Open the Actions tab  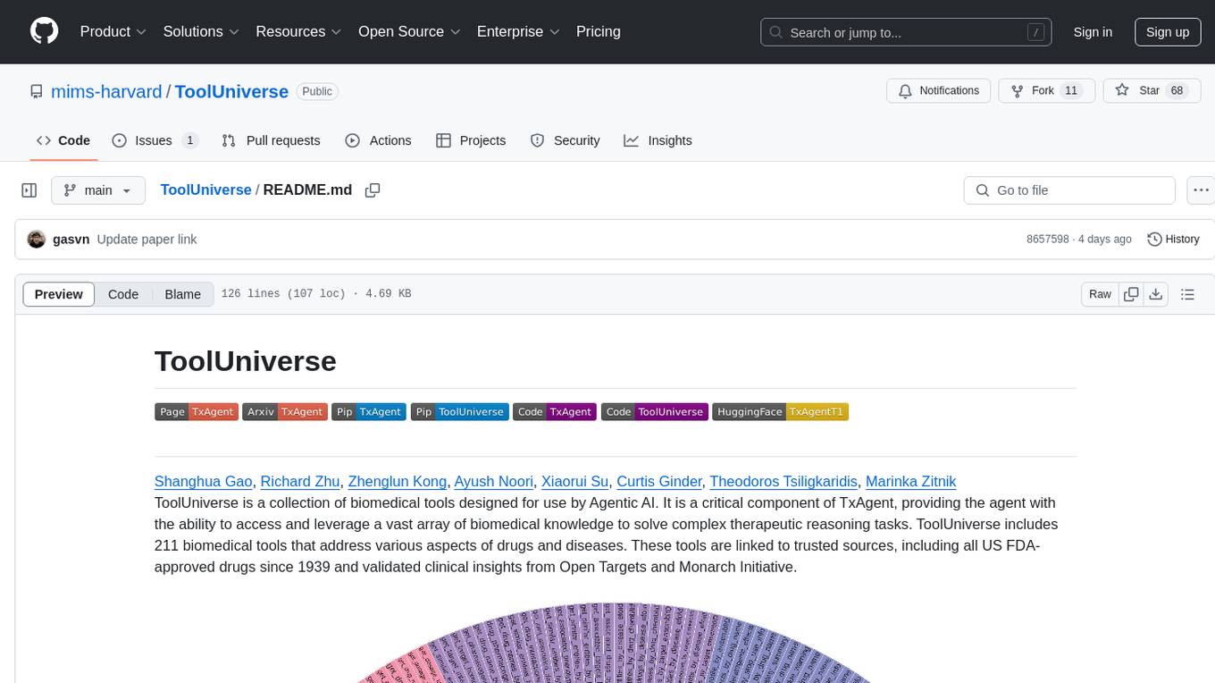tap(378, 140)
